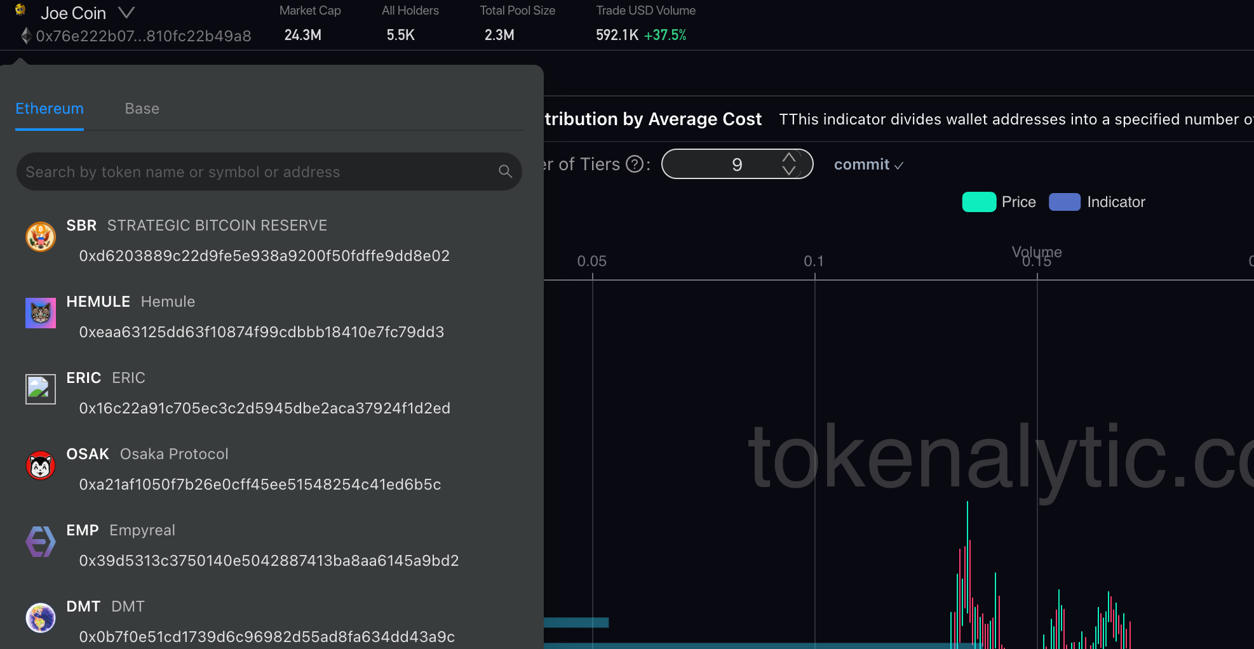Choose STRATEGIC BITCOIN RESERVE token name

tap(217, 225)
